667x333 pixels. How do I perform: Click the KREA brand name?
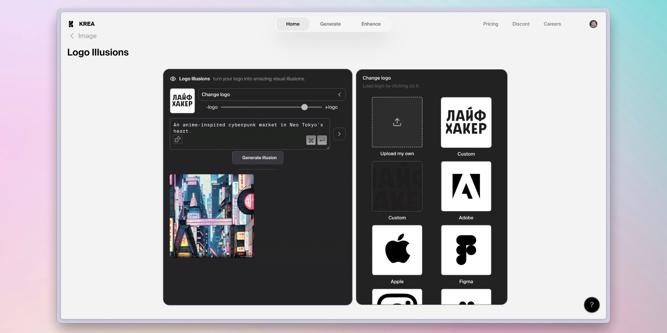[x=87, y=24]
